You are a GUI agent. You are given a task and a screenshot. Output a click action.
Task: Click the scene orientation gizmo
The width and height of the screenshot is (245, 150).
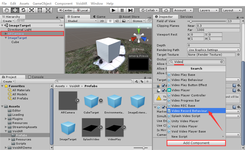[x=139, y=36]
